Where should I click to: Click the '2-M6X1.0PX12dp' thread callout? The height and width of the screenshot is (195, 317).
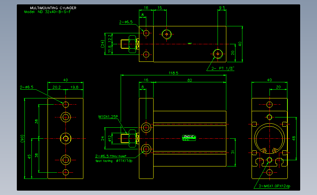275,186
